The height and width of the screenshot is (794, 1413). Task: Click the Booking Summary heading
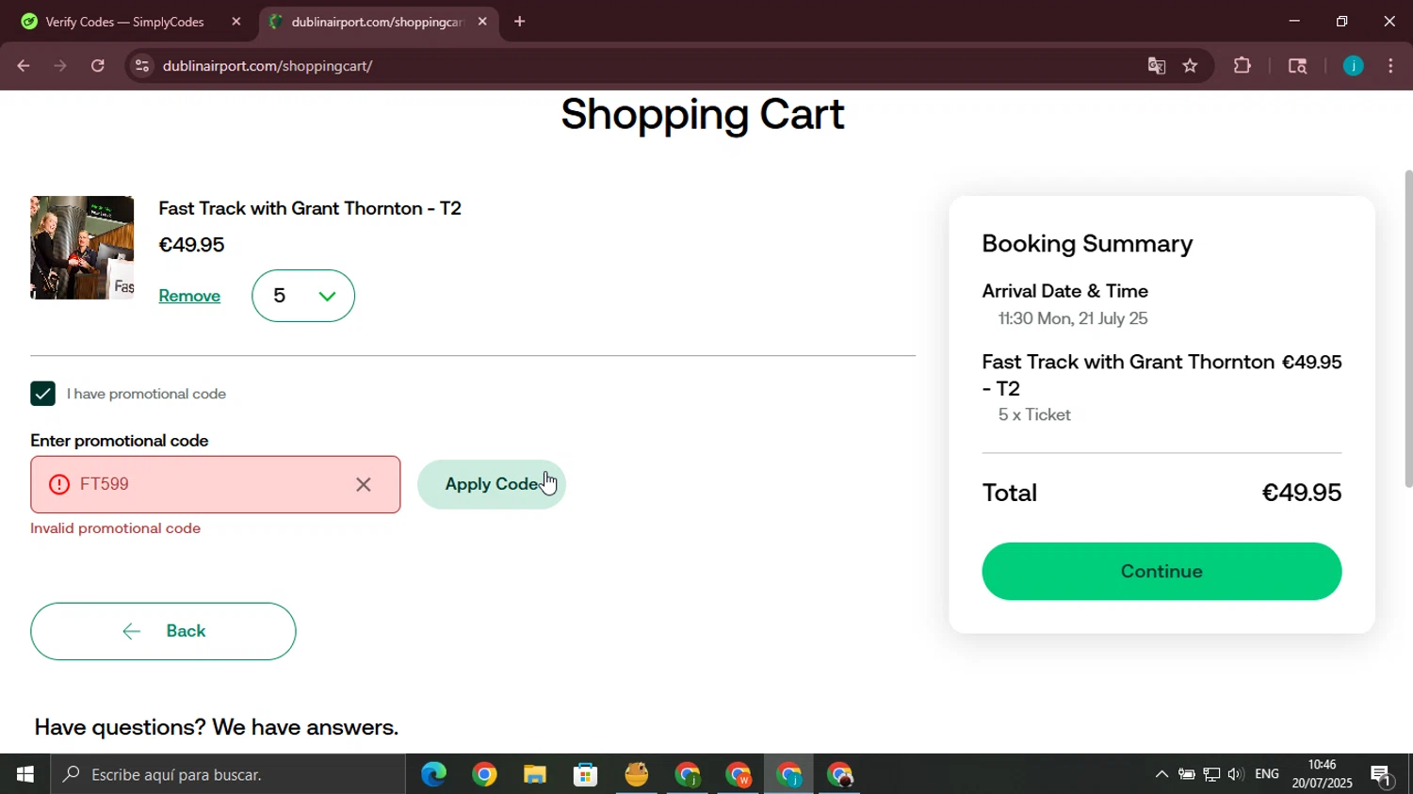[1087, 243]
